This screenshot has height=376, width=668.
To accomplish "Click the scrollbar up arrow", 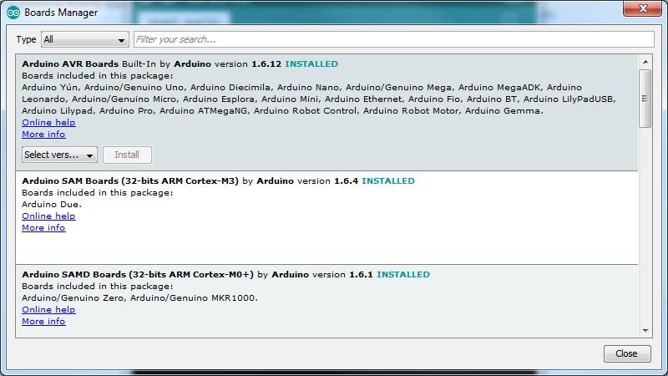I will click(645, 62).
